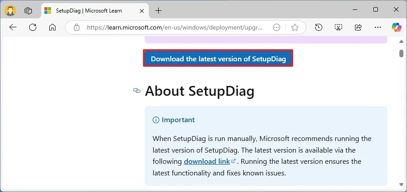Close the SetupDiag tab
This screenshot has width=407, height=192.
click(142, 10)
